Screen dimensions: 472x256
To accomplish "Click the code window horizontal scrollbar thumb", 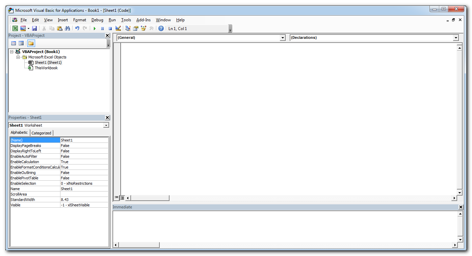I will click(x=150, y=198).
